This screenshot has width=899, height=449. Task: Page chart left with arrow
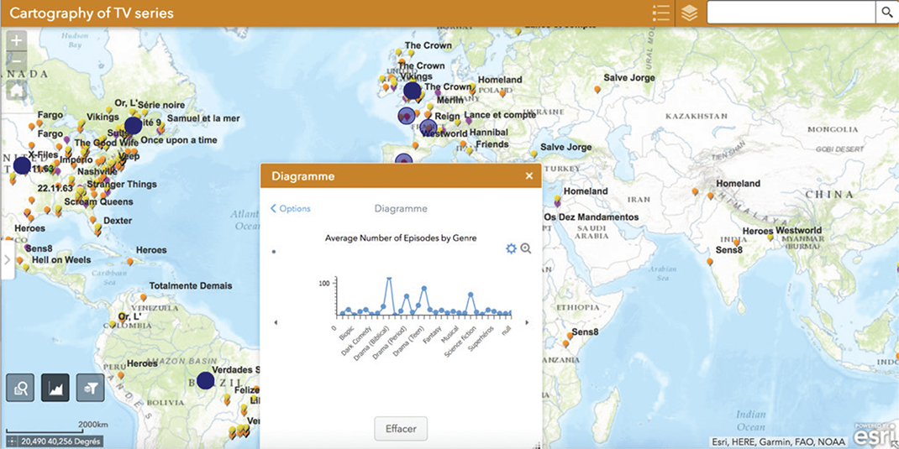pyautogui.click(x=276, y=322)
